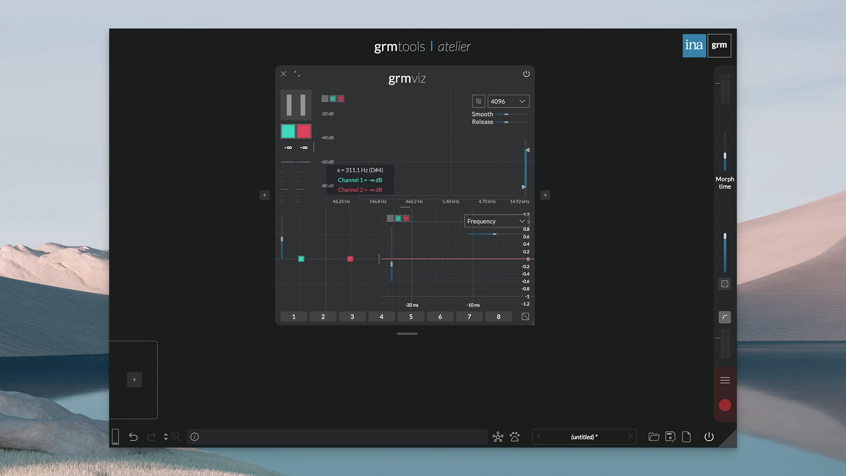
Task: Expand the grmviz window with the resize icon
Action: click(x=297, y=74)
